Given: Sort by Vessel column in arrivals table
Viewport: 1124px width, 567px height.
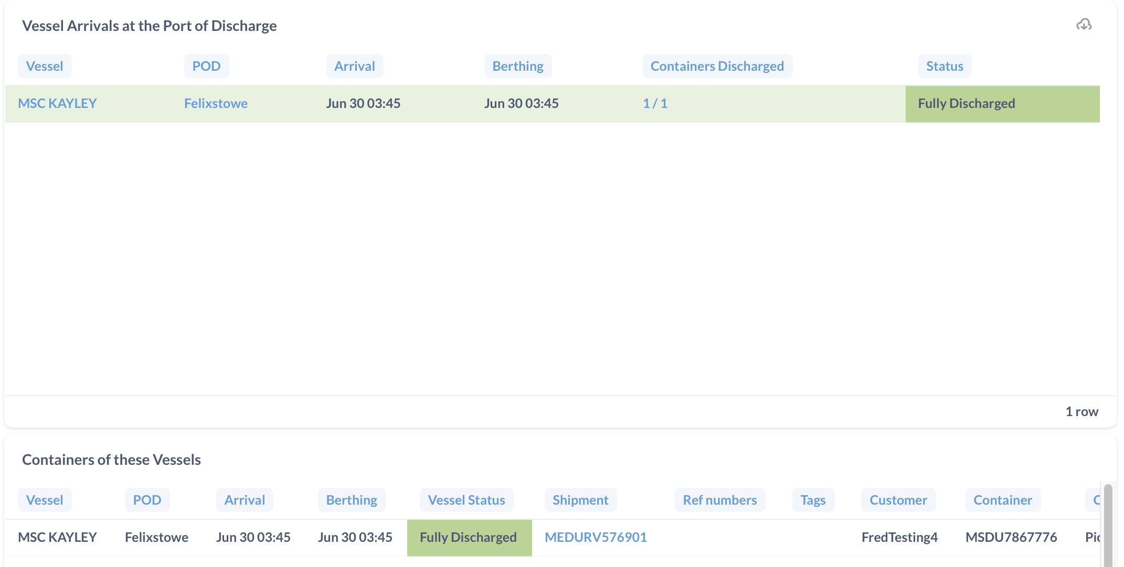Looking at the screenshot, I should (45, 66).
